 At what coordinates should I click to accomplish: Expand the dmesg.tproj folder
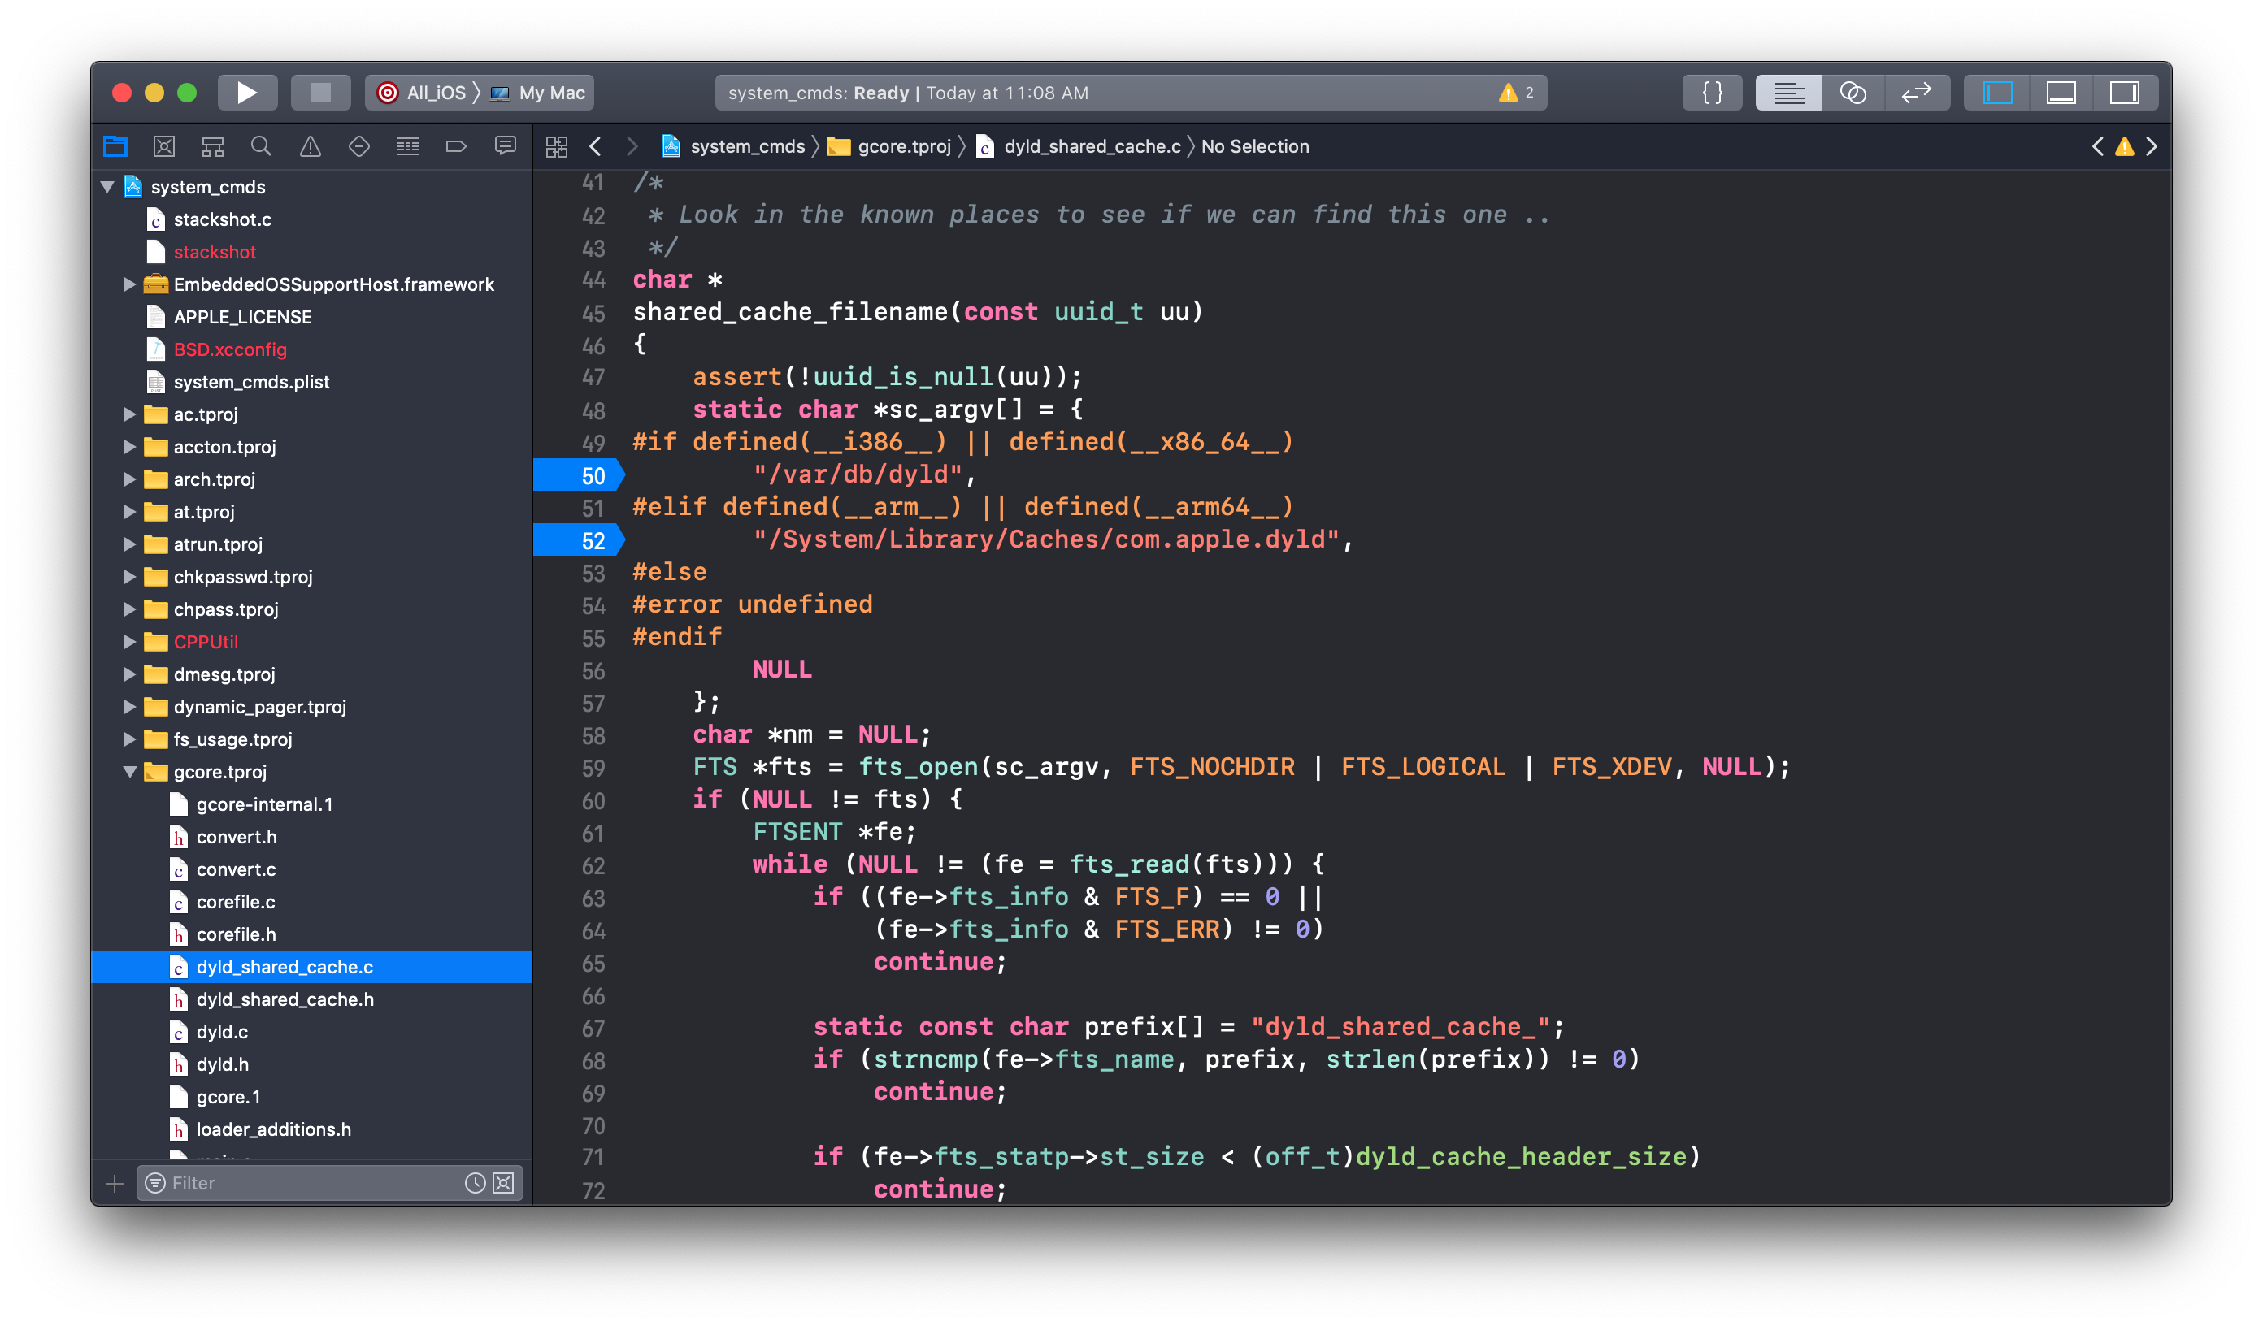130,674
